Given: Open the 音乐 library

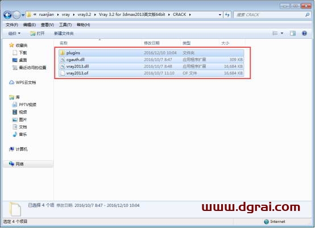Looking at the screenshot, I should pos(23,134).
